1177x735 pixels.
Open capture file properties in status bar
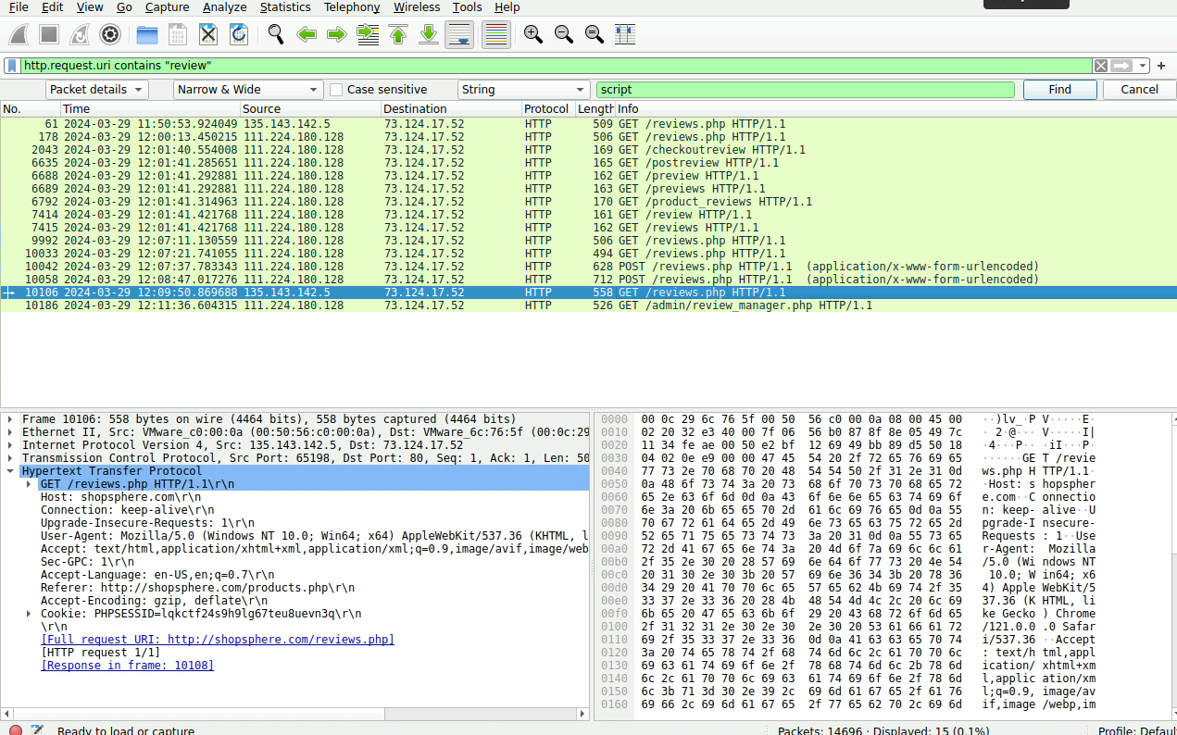tap(37, 730)
